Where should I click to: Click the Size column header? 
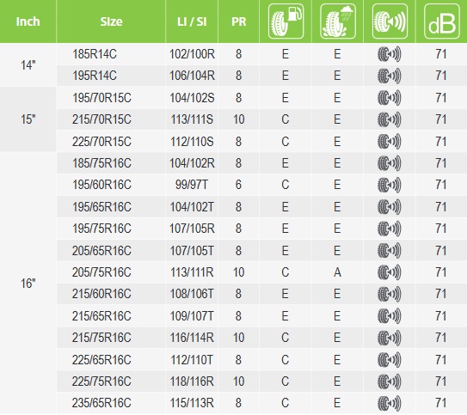111,21
